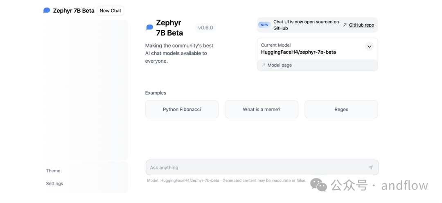Expand the Current Model chevron dropdown

pos(369,47)
